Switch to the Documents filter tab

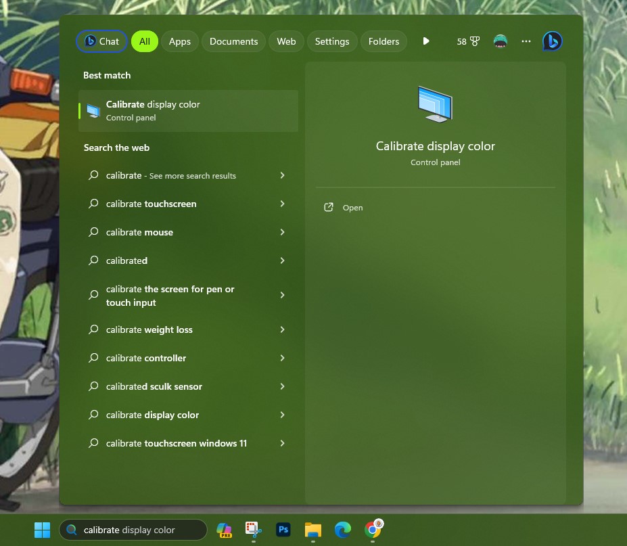point(233,41)
